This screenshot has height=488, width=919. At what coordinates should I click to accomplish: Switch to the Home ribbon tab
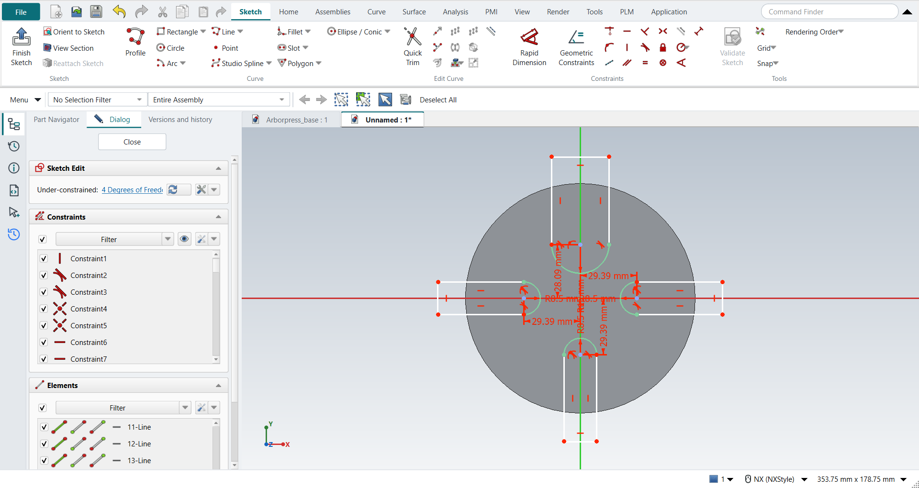coord(289,11)
